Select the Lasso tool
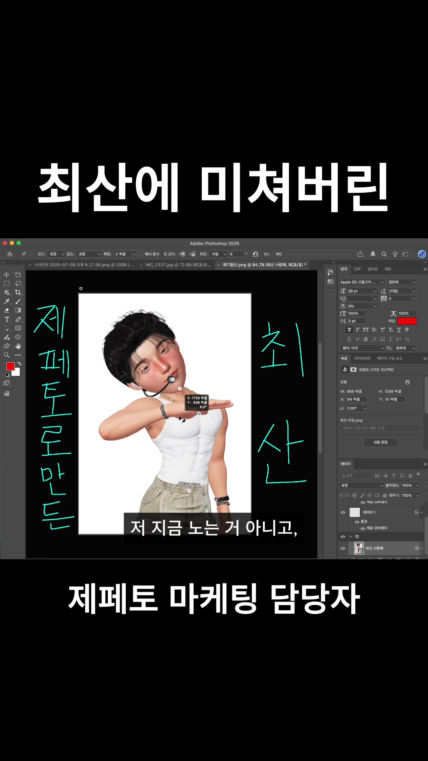Viewport: 428px width, 761px height. click(x=18, y=283)
